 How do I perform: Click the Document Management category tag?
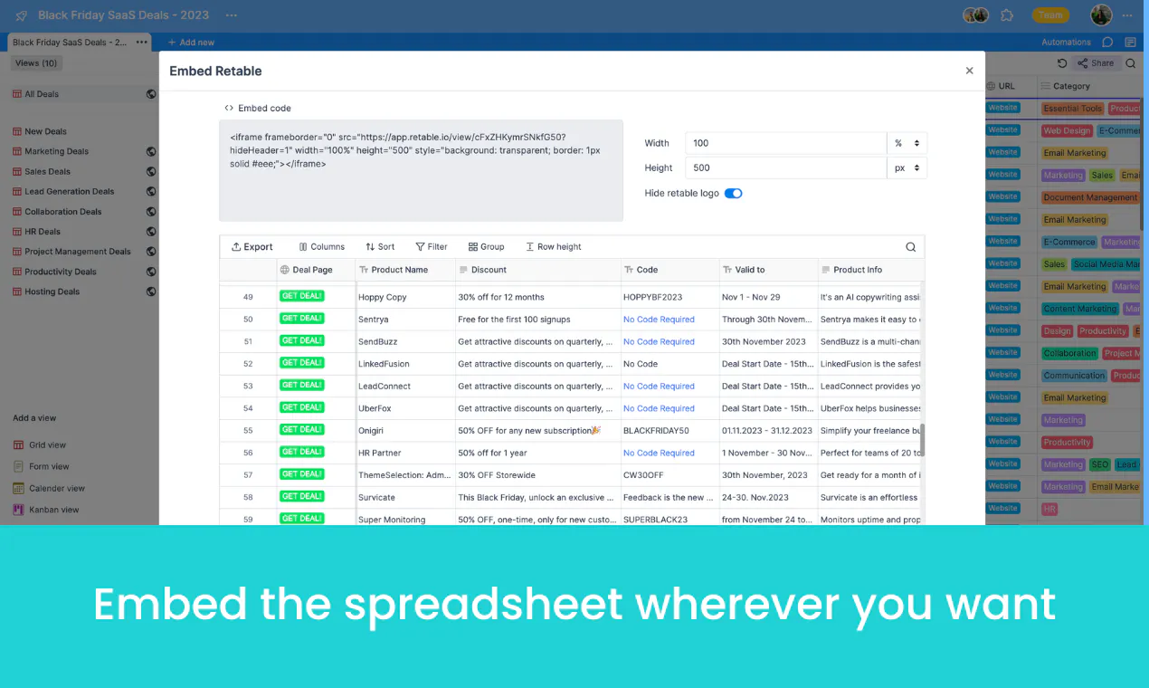pos(1090,197)
